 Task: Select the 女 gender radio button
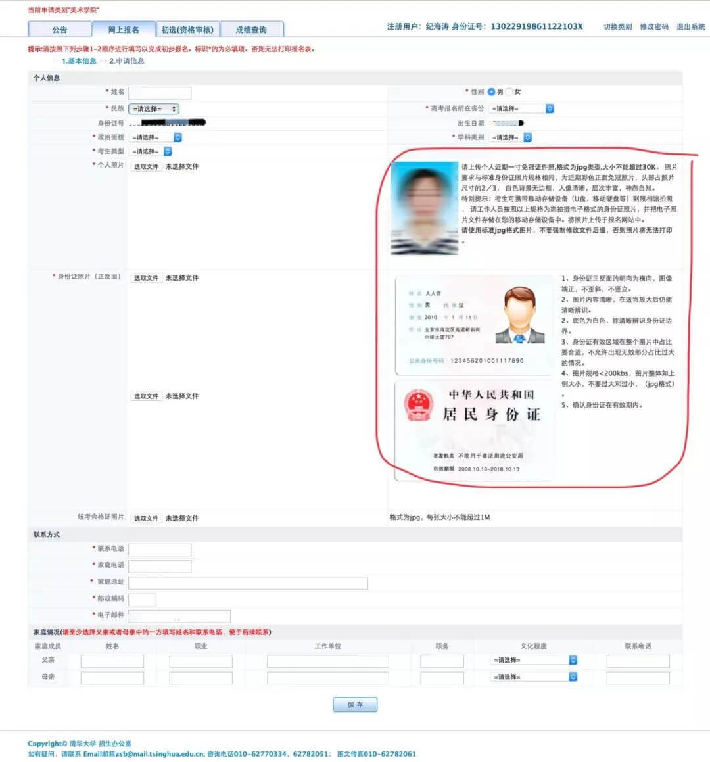509,92
